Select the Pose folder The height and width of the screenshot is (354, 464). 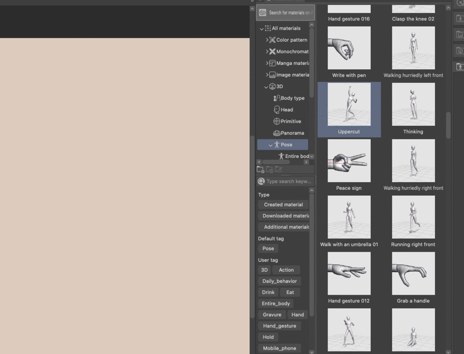pos(283,145)
